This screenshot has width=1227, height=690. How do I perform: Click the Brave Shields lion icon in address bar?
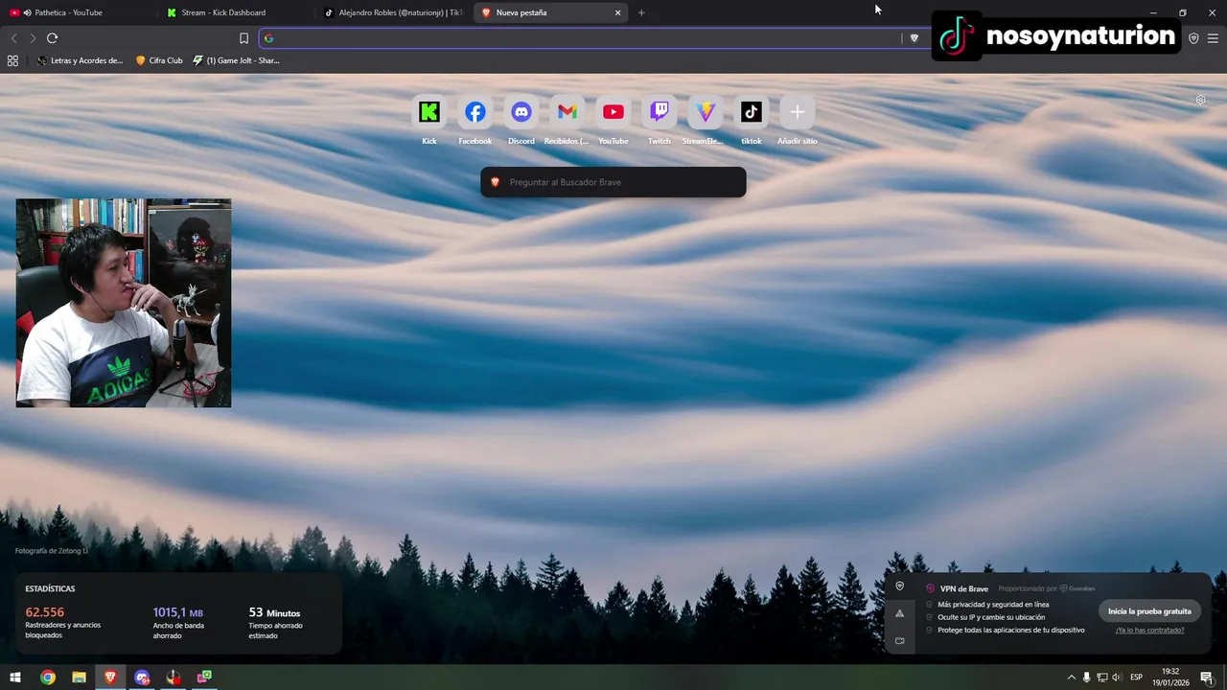tap(914, 38)
